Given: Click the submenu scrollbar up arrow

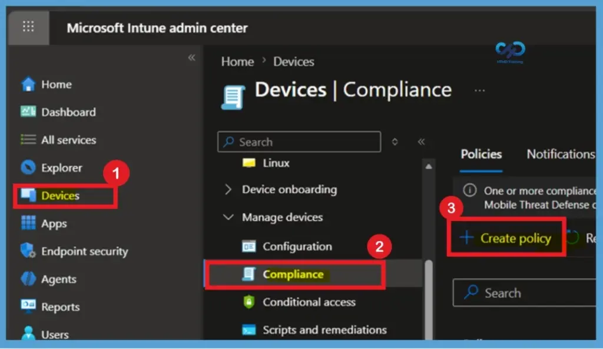Looking at the screenshot, I should 429,166.
